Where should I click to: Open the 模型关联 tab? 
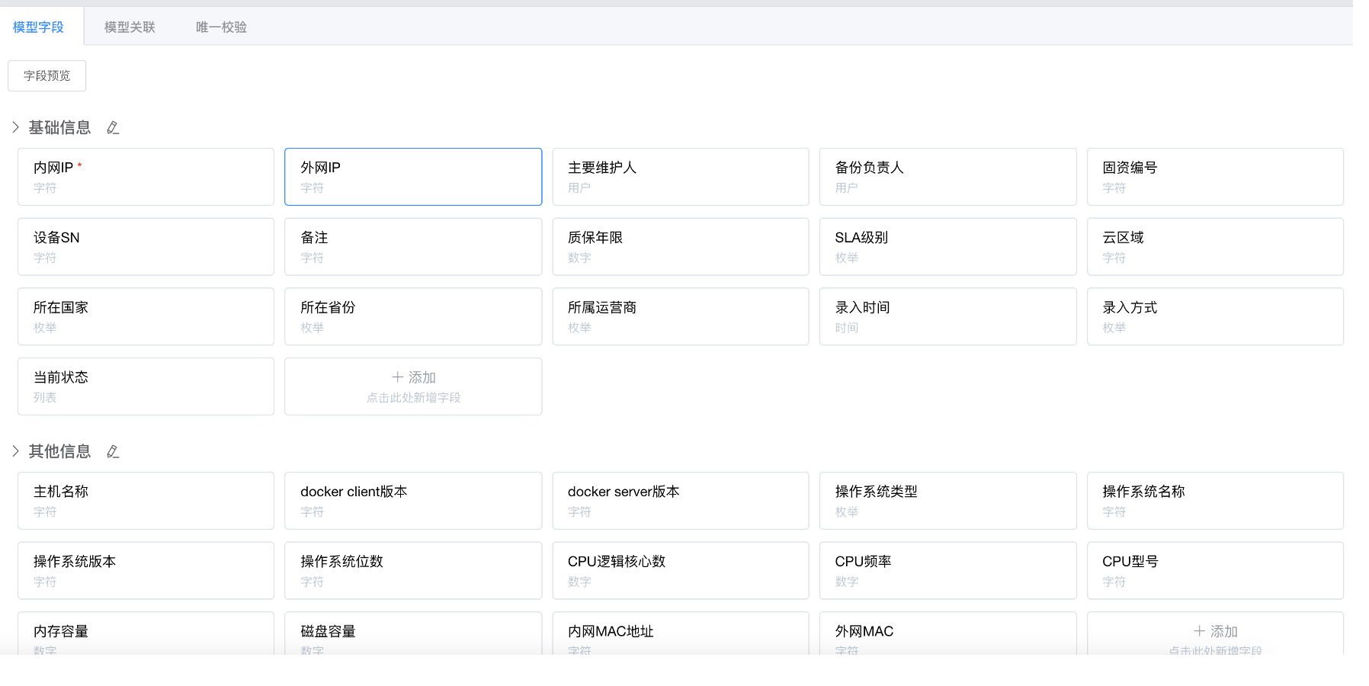tap(130, 27)
